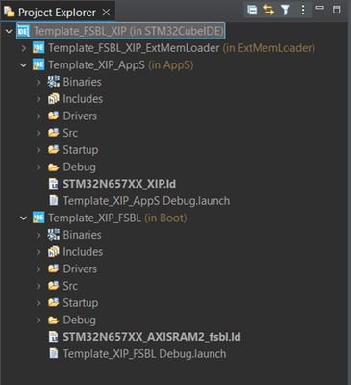Viewport: 351px width, 385px height.
Task: Click the Src folder icon in Template_XIP_AppS
Action: (x=54, y=133)
